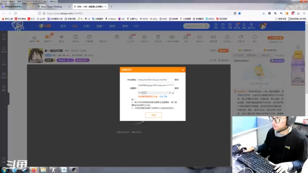Open the notification bell icon in header
The height and width of the screenshot is (173, 308).
(244, 26)
